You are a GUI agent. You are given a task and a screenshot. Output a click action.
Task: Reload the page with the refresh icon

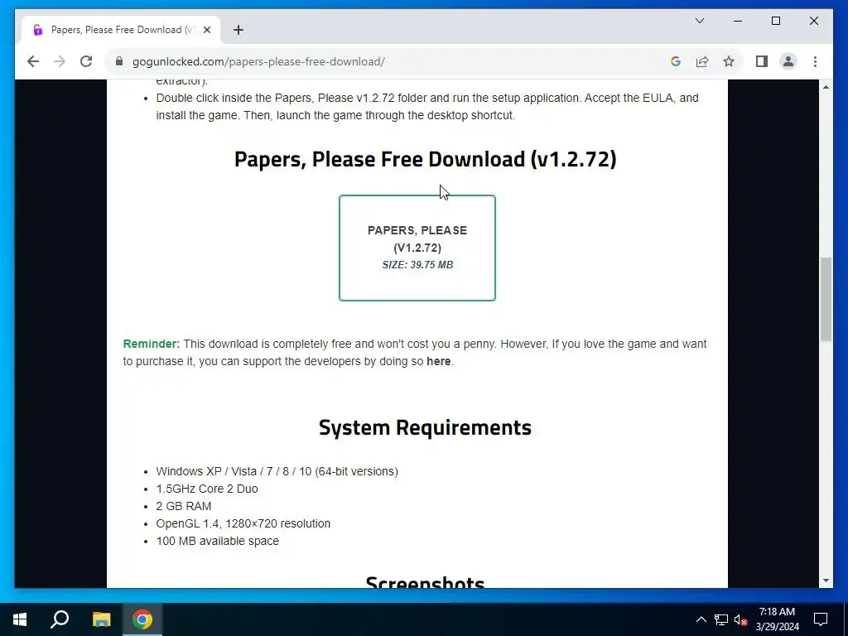[86, 61]
